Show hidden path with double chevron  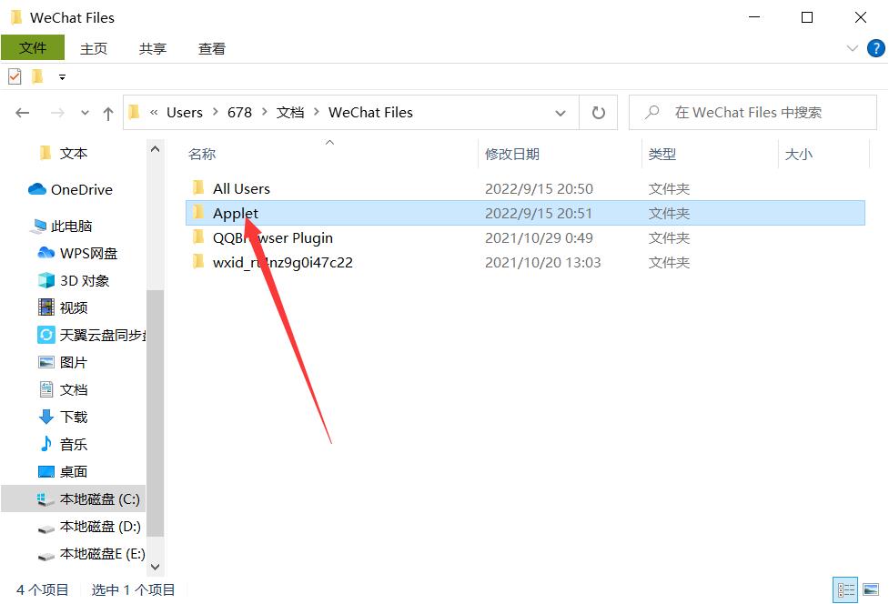click(154, 112)
